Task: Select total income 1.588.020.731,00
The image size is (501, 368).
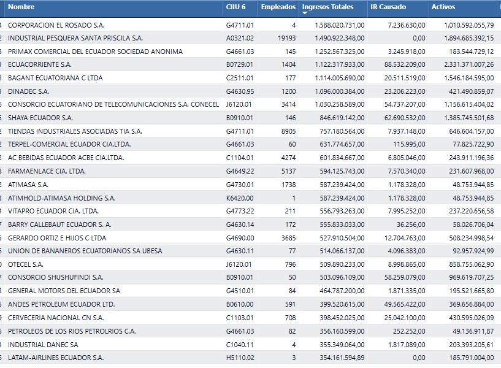Action: point(340,25)
